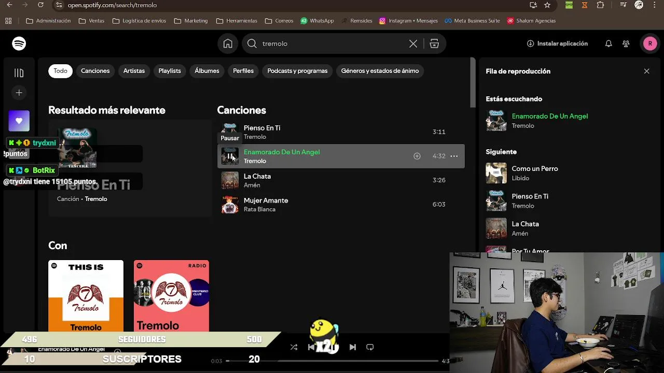
Task: Select the Álbumes filter chip
Action: point(207,71)
